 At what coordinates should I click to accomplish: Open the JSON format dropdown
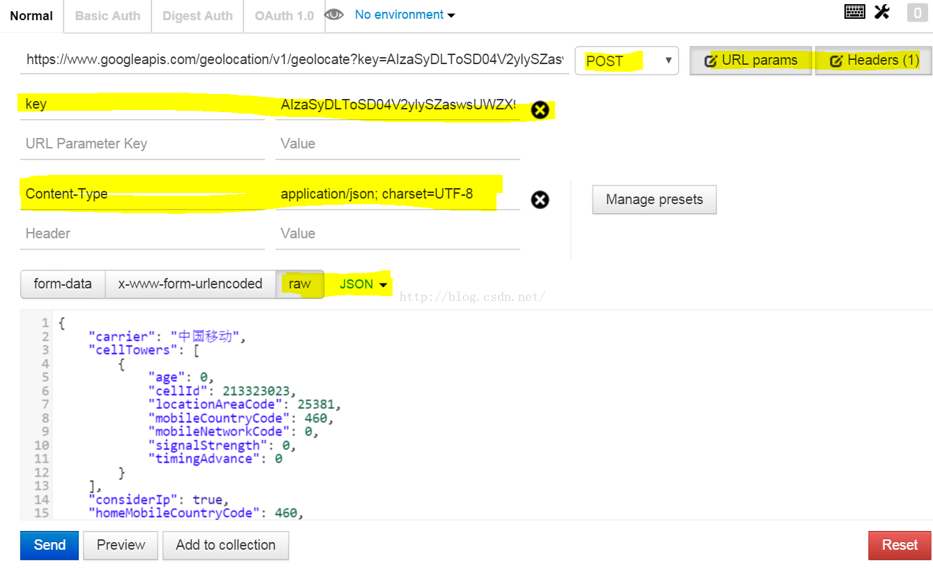pyautogui.click(x=363, y=284)
